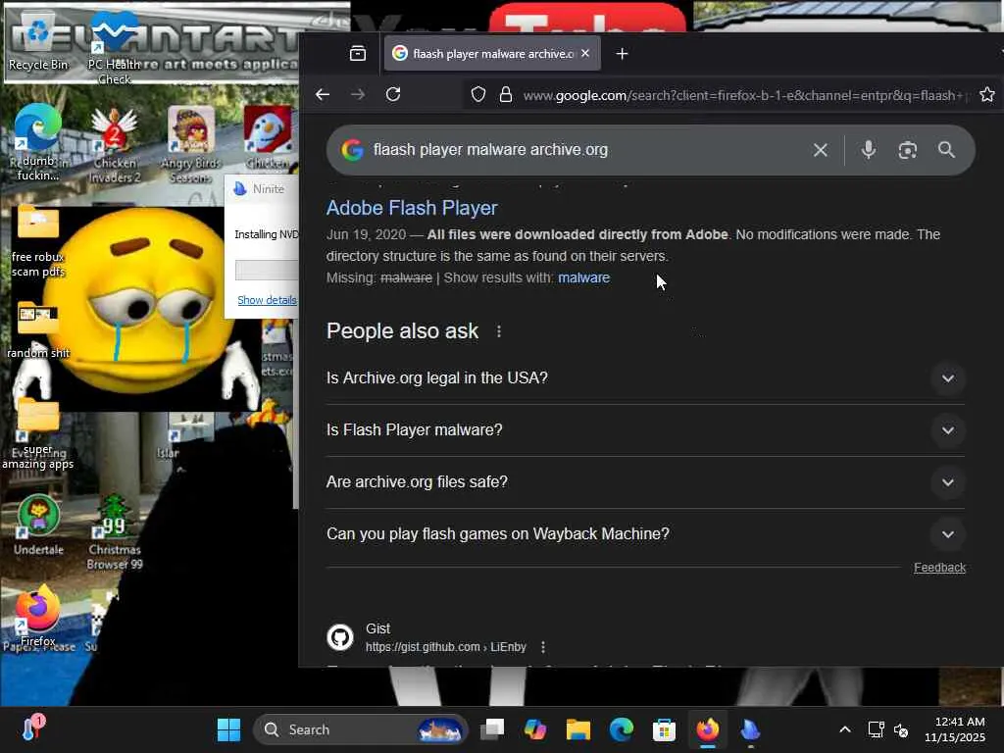Open the tracking protection shield icon
The height and width of the screenshot is (753, 1004).
(478, 95)
